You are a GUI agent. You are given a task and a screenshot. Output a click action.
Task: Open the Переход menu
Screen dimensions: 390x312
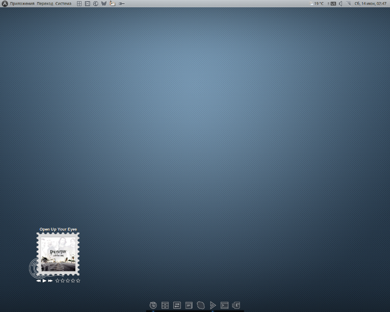point(45,4)
